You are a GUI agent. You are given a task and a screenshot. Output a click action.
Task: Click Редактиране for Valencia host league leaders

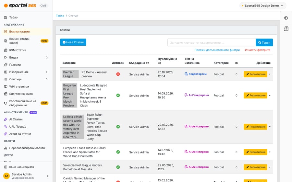(x=255, y=167)
